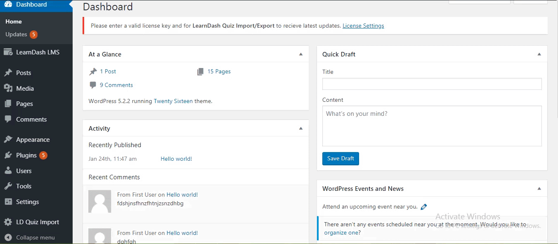Click the LearnDash LMS sidebar icon

tap(8, 52)
